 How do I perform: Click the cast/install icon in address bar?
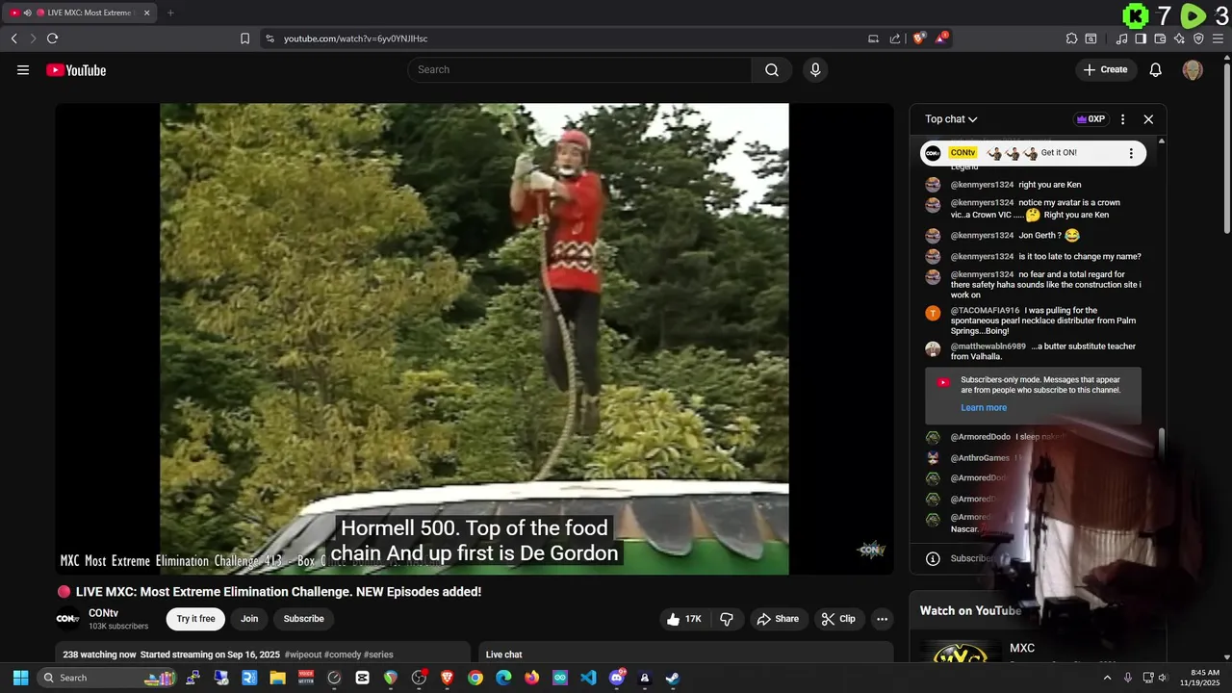pos(873,38)
